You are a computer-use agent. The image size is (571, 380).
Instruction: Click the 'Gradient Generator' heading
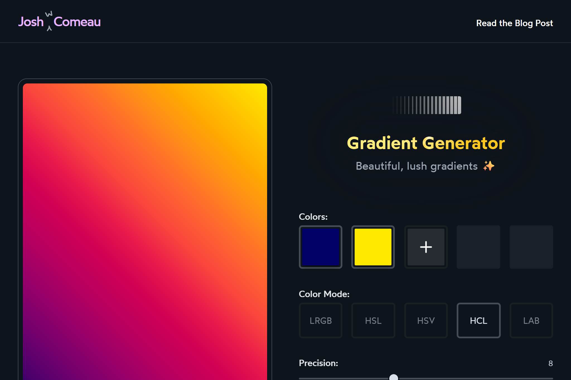click(426, 143)
